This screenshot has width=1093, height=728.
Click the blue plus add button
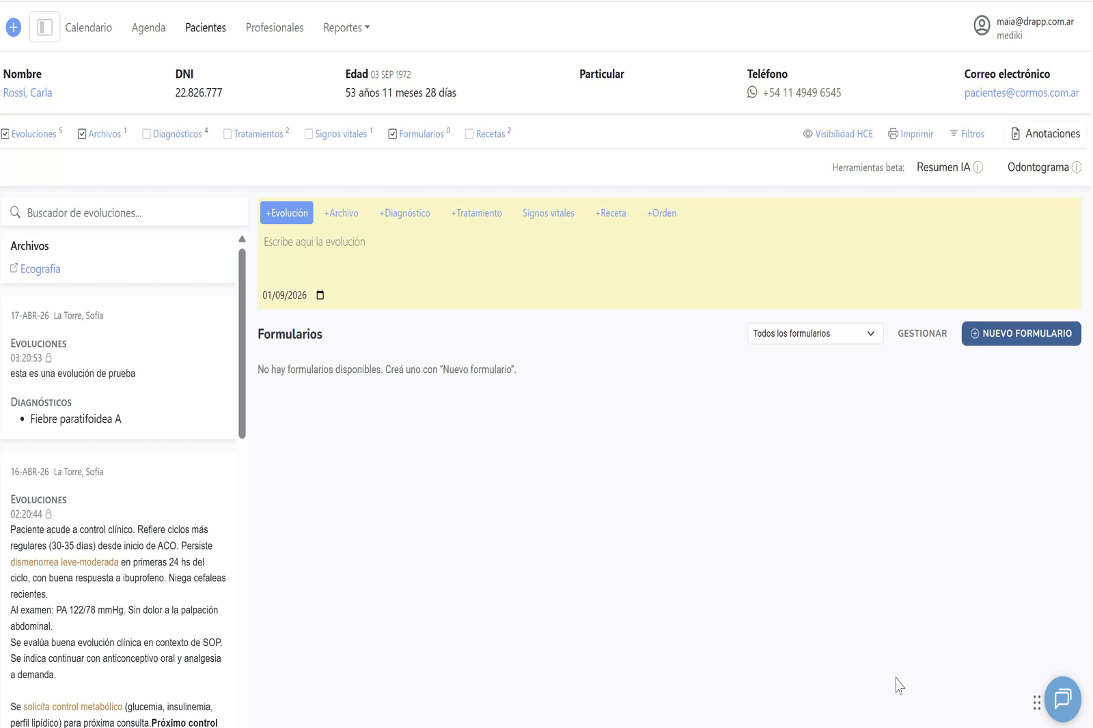(x=13, y=27)
